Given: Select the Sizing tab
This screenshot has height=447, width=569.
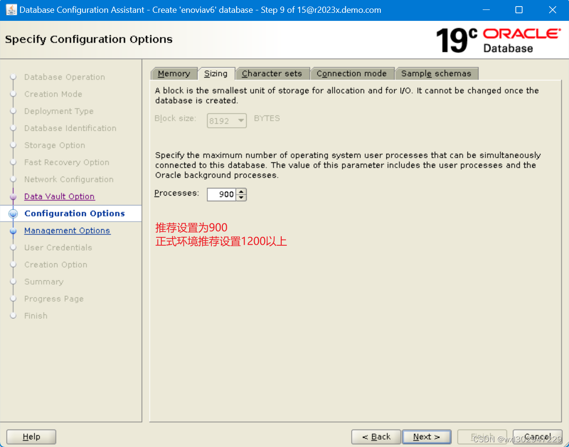Looking at the screenshot, I should click(216, 73).
